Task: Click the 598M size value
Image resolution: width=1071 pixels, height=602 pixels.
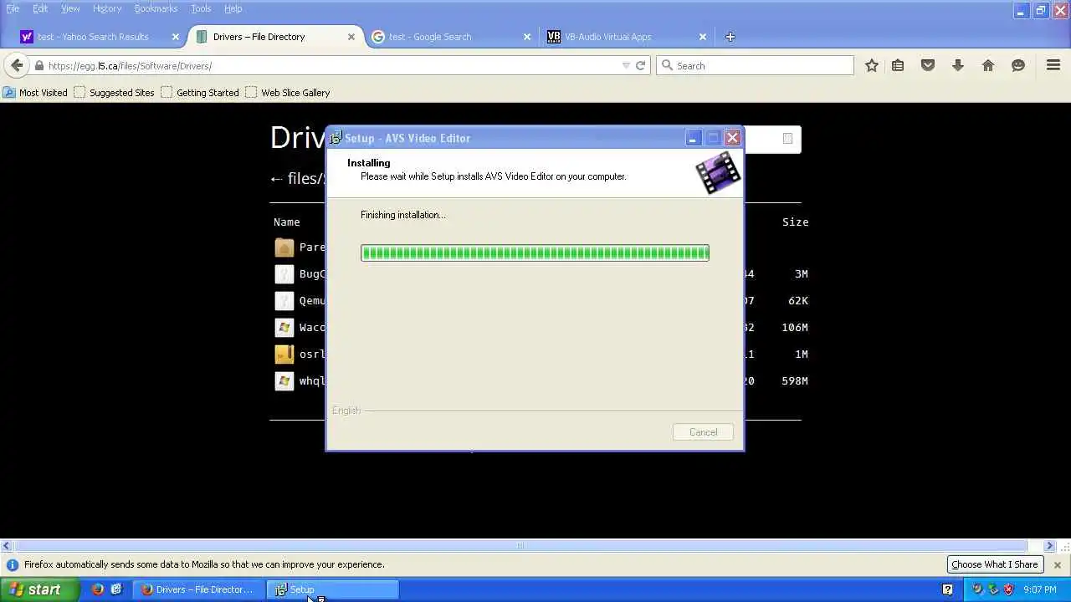Action: pyautogui.click(x=794, y=381)
